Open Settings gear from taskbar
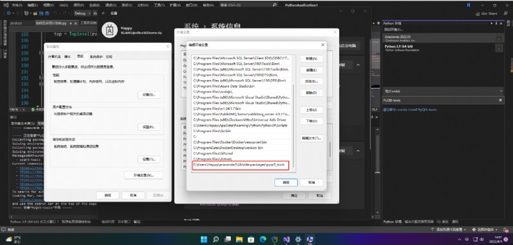The image size is (513, 245). (x=298, y=239)
